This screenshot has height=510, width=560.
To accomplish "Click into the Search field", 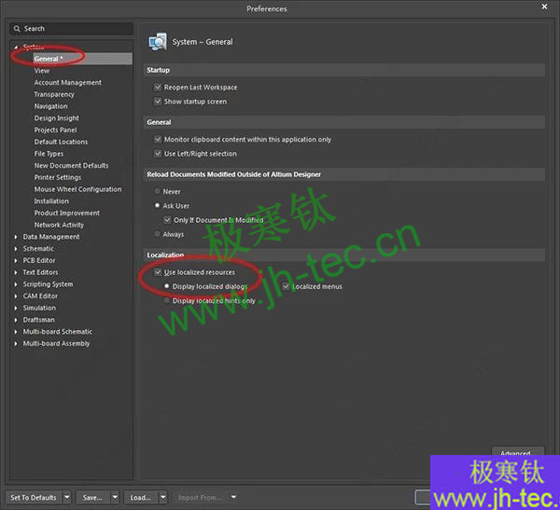I will [x=72, y=29].
